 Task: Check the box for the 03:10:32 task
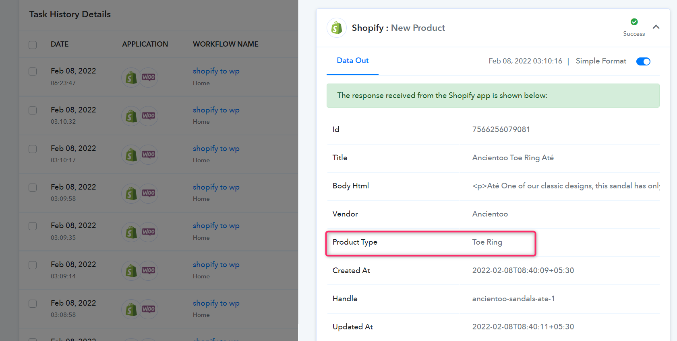click(x=33, y=110)
